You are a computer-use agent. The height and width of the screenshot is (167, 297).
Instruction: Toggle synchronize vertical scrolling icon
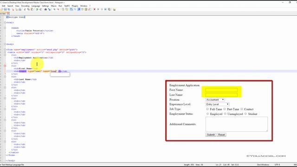tap(63, 9)
